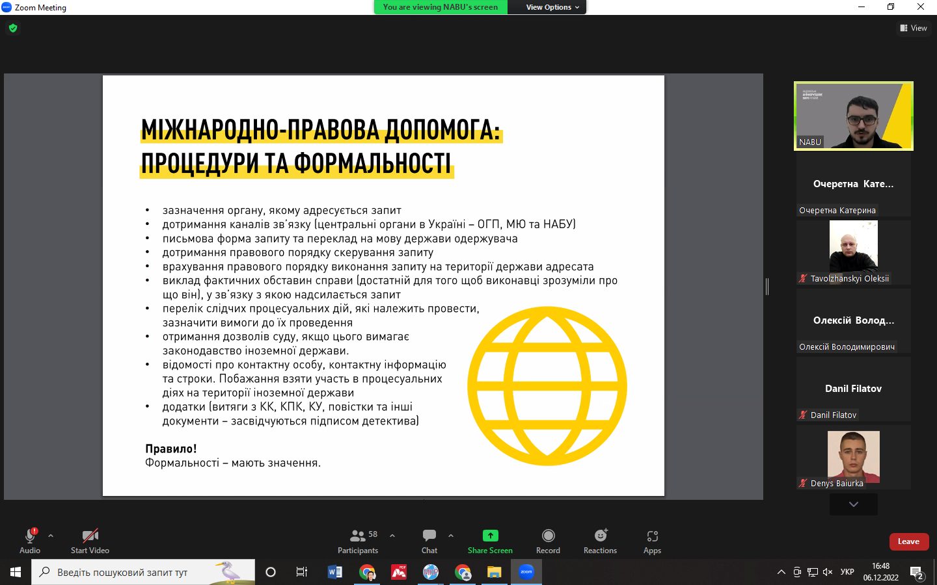The height and width of the screenshot is (585, 937).
Task: Open the Reactions menu
Action: 600,536
